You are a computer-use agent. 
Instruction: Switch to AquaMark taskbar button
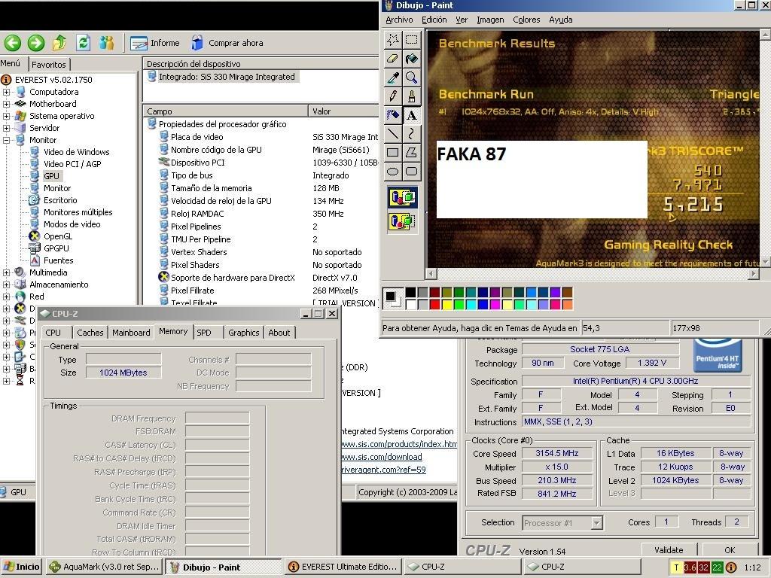click(x=104, y=567)
